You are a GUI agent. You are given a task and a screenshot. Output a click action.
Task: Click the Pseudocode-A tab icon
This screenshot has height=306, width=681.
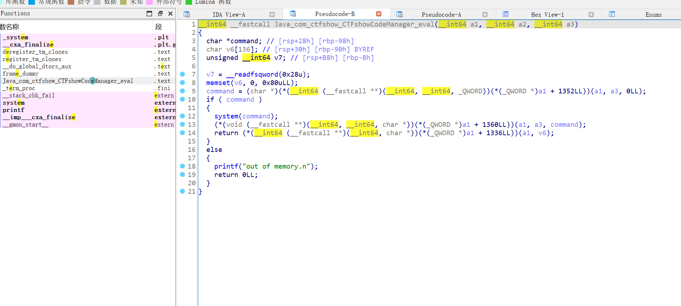[399, 14]
